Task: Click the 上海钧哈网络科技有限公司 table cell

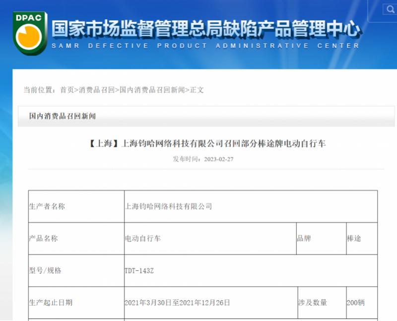Action: [251, 206]
